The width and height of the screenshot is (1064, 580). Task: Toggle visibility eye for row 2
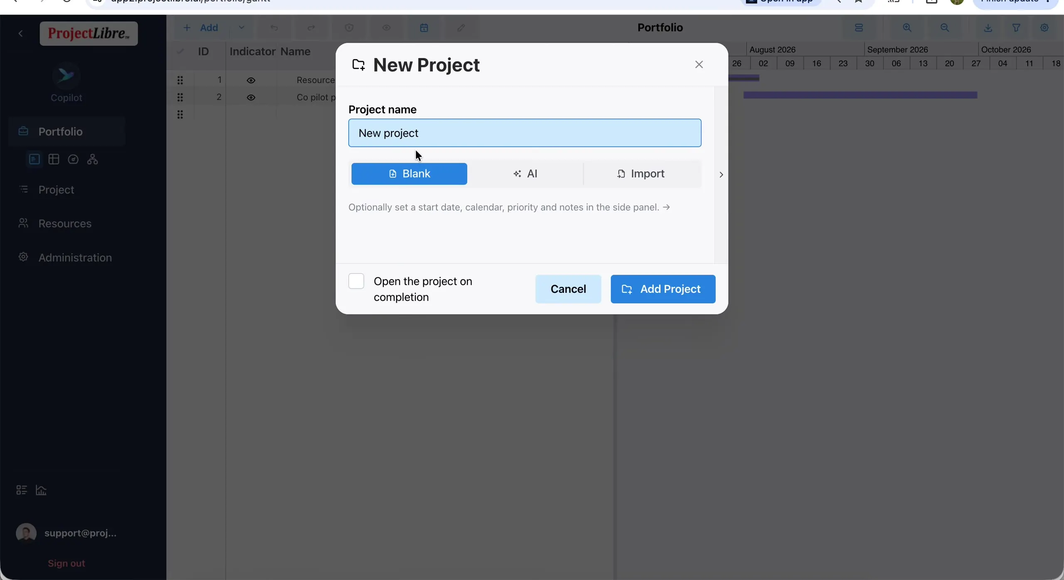click(x=251, y=97)
